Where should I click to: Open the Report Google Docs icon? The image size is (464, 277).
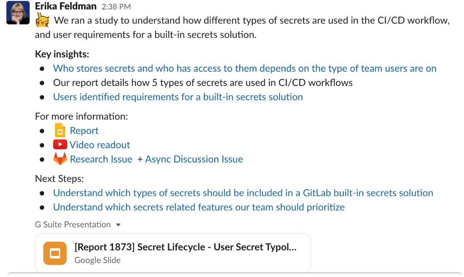coord(60,130)
